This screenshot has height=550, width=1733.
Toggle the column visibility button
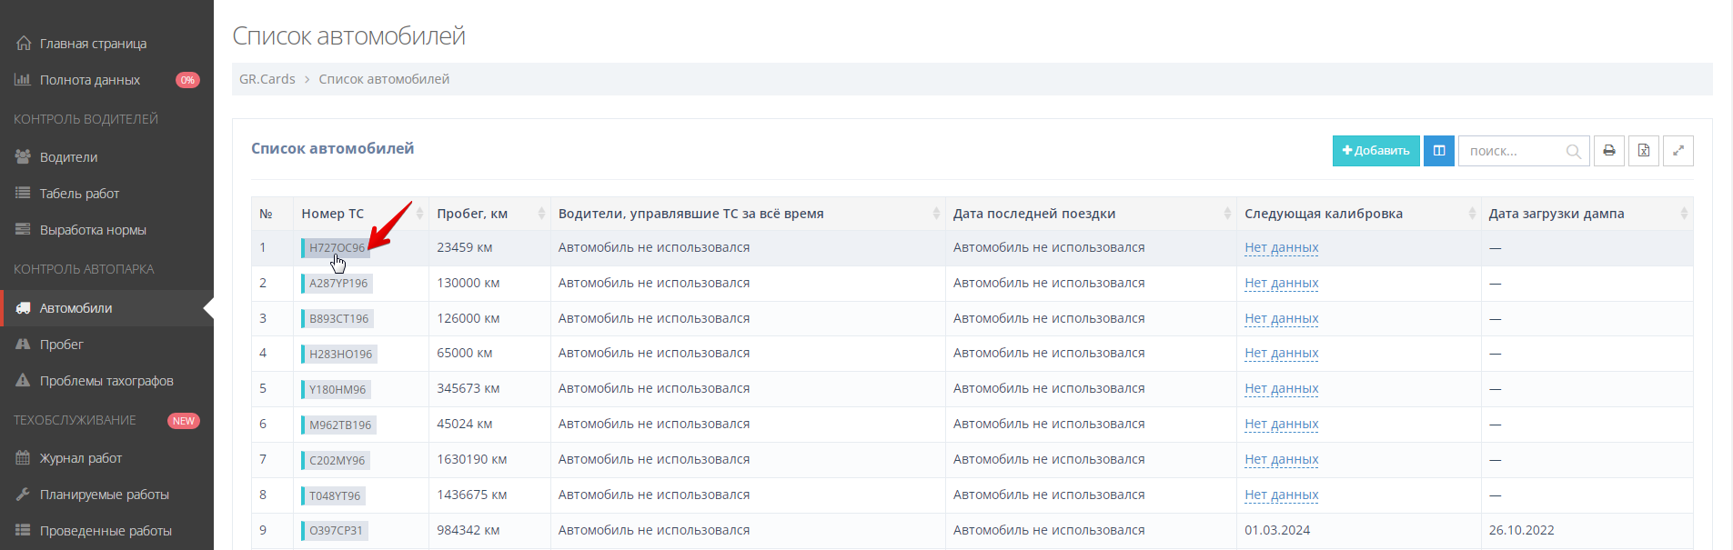[x=1438, y=151]
